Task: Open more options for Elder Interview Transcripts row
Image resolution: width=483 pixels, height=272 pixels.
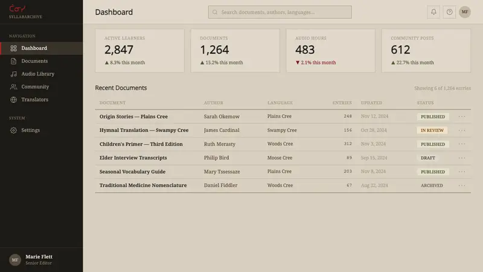Action: [x=462, y=158]
